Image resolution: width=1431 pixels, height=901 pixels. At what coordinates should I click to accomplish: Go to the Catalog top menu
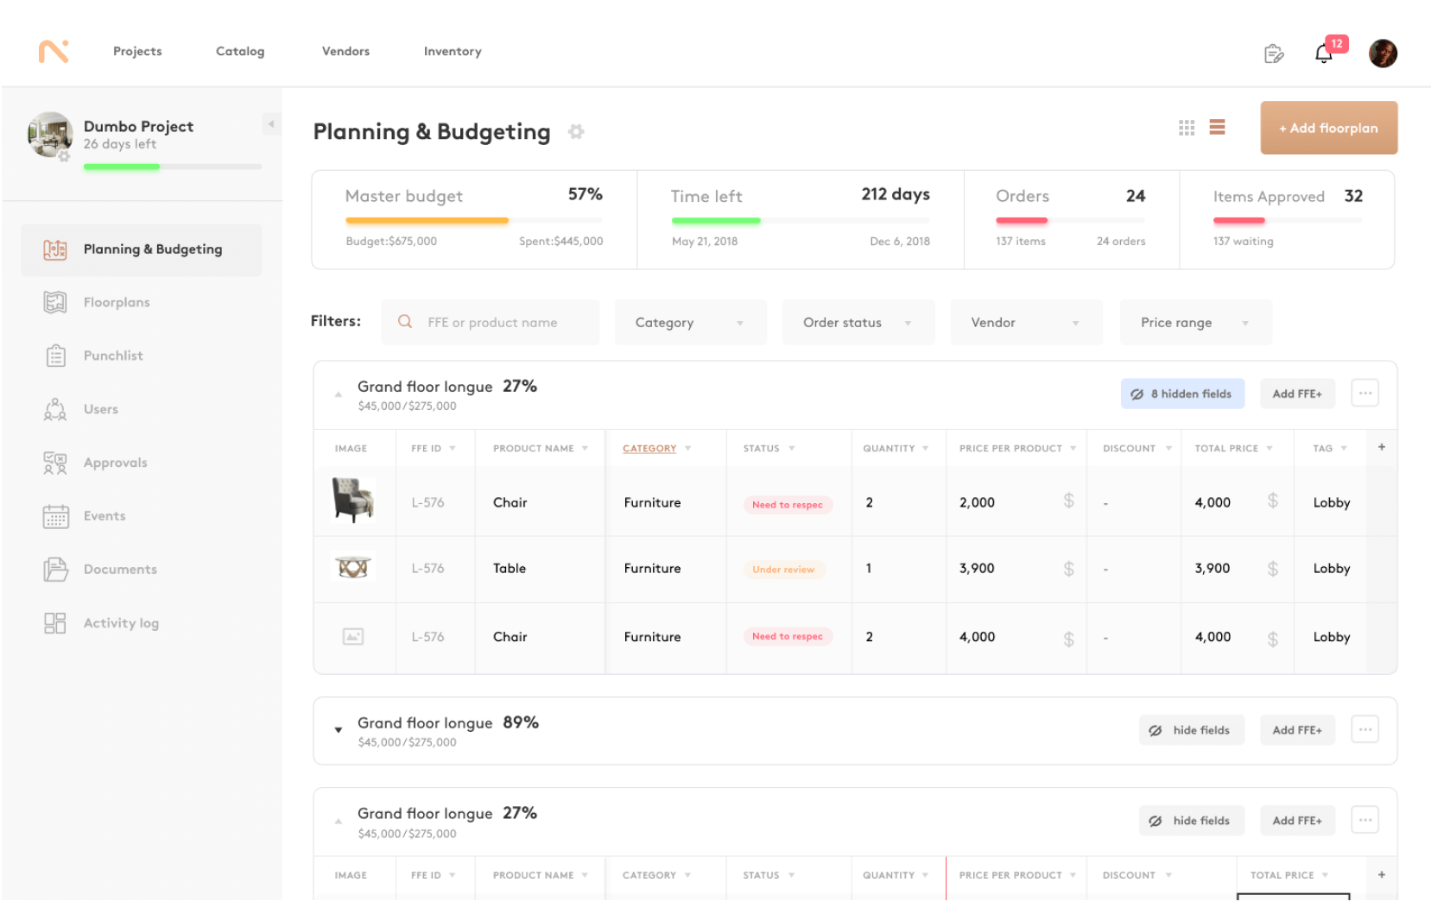point(240,51)
